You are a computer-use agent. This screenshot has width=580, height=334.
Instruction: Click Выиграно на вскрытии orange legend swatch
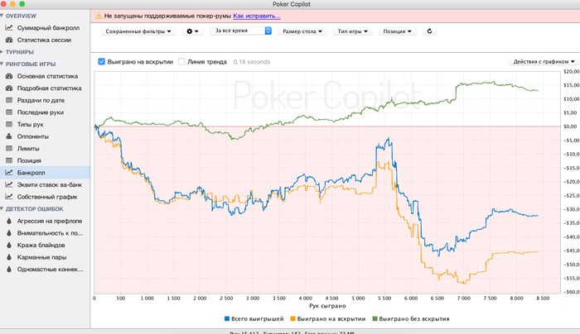point(293,318)
